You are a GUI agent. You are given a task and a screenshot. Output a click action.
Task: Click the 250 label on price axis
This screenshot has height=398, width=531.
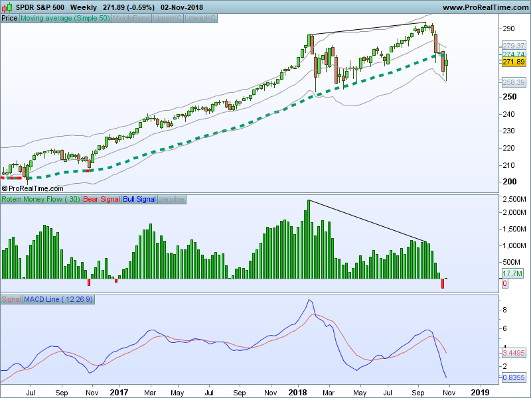click(510, 97)
